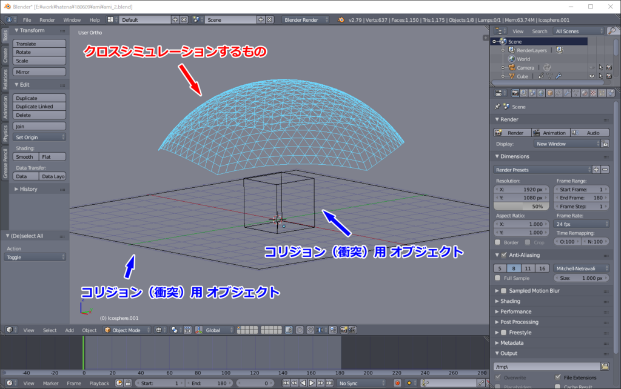Click the snap magnet icon in viewport header
The height and width of the screenshot is (389, 621).
tap(310, 330)
